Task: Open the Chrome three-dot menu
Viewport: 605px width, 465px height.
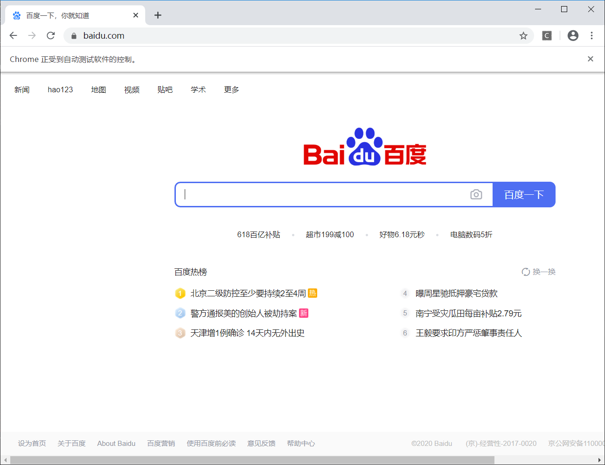Action: [x=591, y=35]
